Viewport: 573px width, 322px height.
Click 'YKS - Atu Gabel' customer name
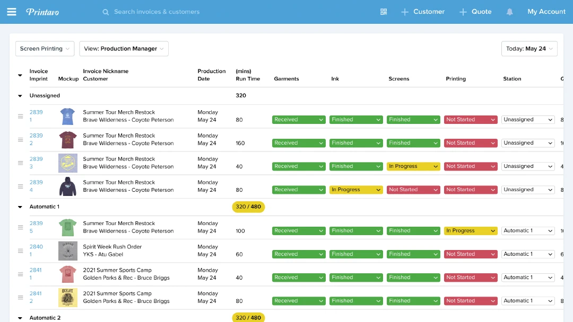pos(103,254)
